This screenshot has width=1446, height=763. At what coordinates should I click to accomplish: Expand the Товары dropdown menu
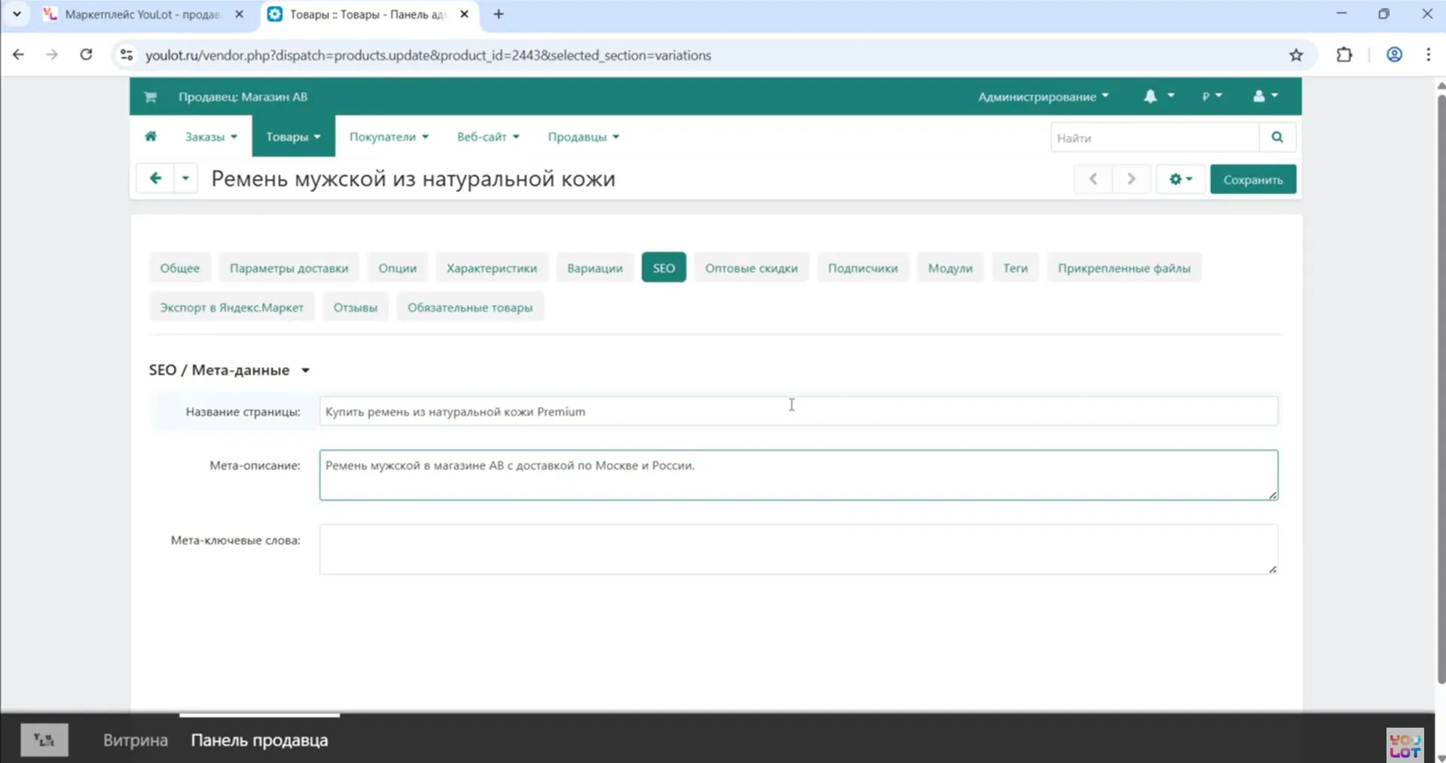293,137
